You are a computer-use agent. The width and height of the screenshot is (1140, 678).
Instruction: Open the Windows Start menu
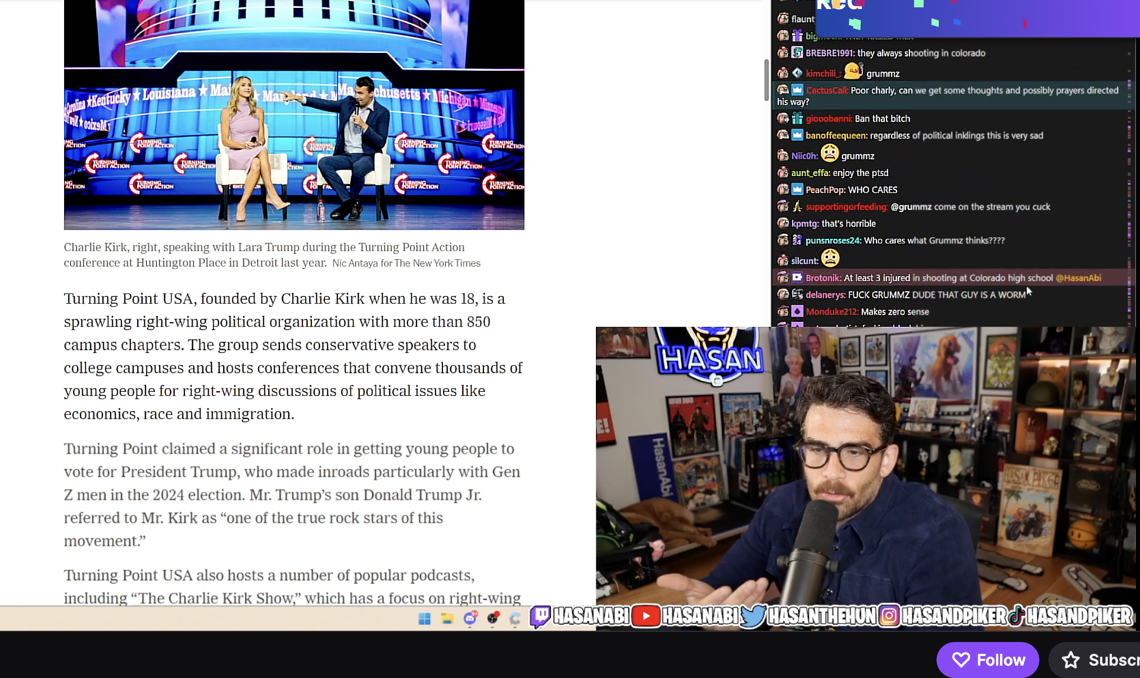424,618
